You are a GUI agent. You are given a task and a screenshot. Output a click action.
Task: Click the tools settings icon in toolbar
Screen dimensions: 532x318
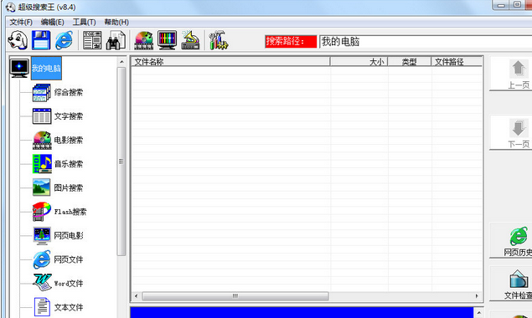218,40
